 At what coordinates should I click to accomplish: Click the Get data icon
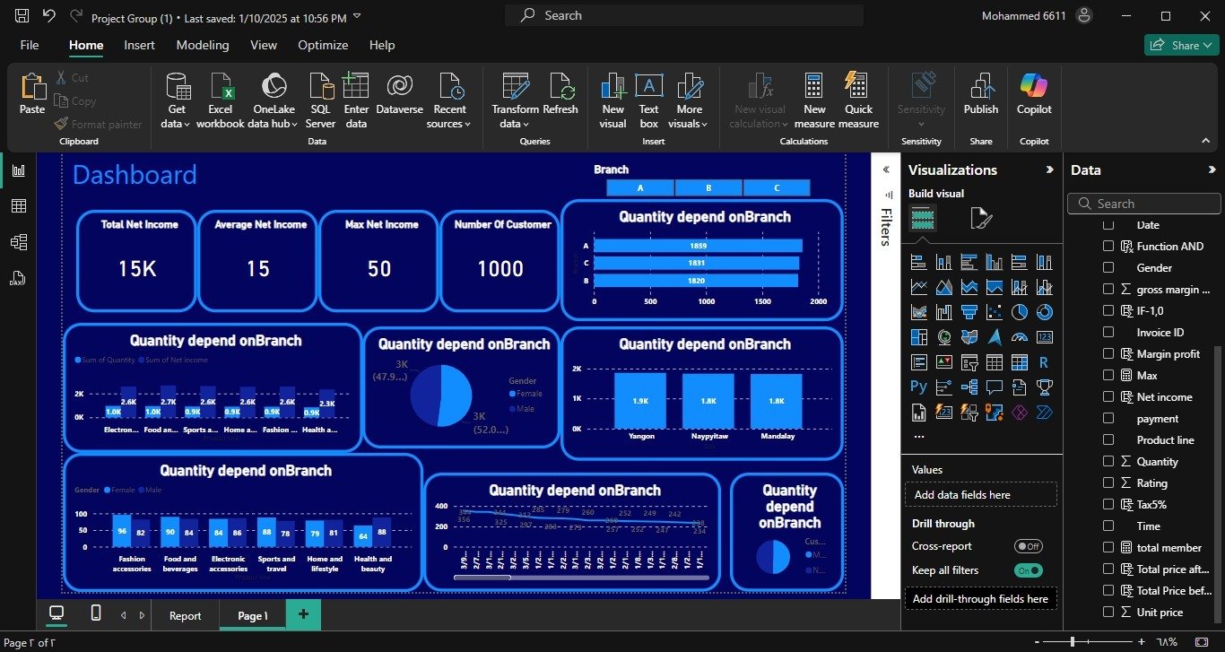[177, 87]
